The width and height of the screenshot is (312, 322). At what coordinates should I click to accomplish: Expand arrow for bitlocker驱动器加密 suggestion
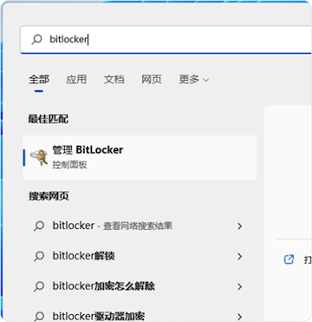point(239,317)
